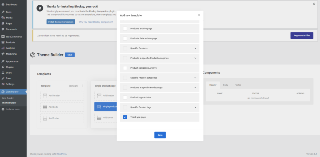The image size is (320, 157).
Task: Open the WooCommerce menu label
Action: (14, 37)
